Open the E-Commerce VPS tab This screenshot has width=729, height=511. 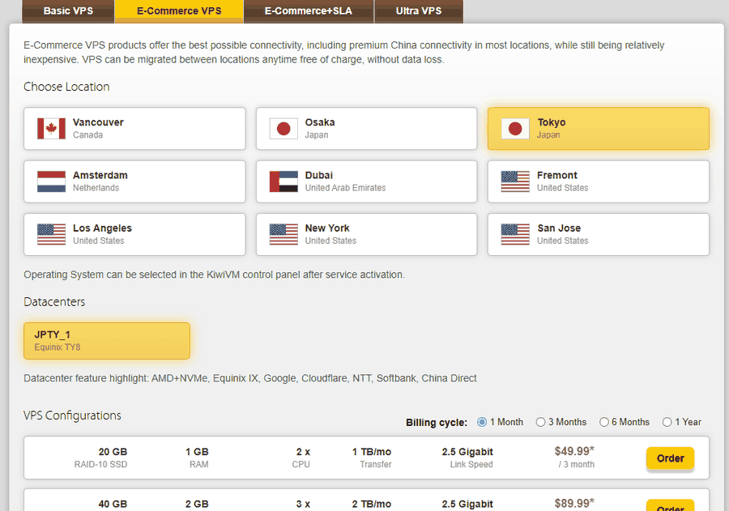pos(179,11)
